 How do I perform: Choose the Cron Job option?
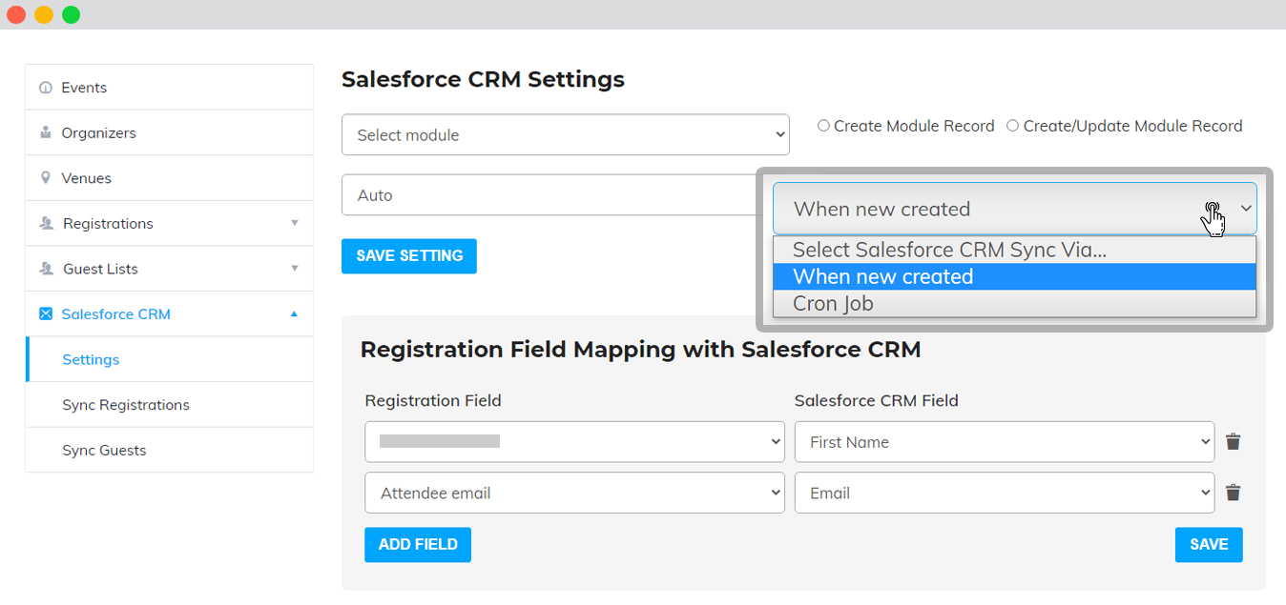click(1015, 303)
